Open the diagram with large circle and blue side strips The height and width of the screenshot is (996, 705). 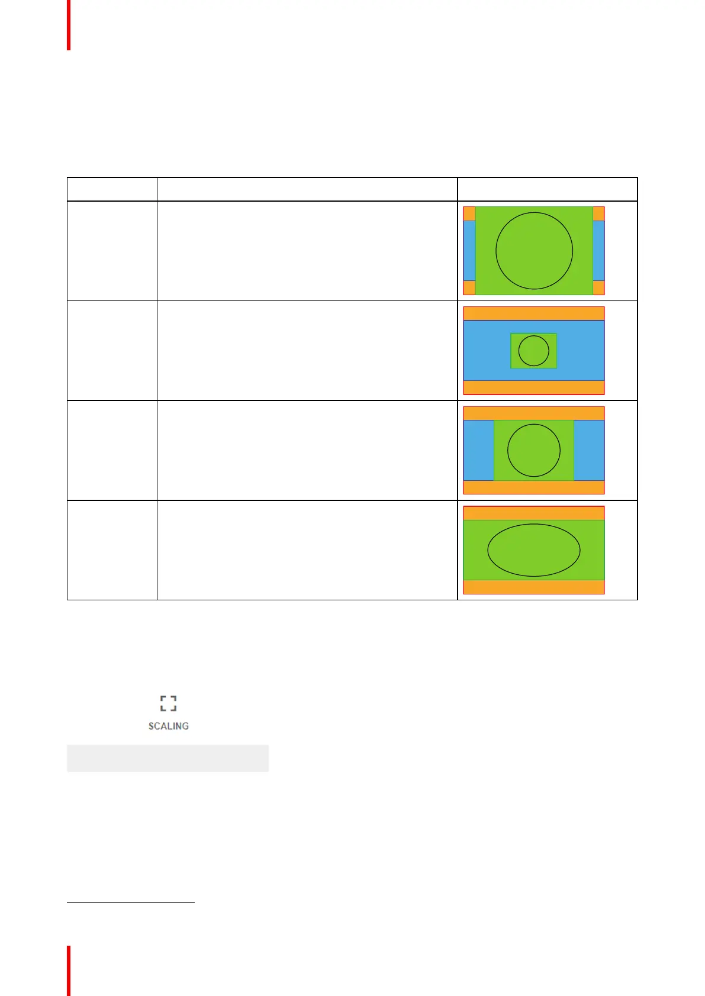(x=533, y=251)
